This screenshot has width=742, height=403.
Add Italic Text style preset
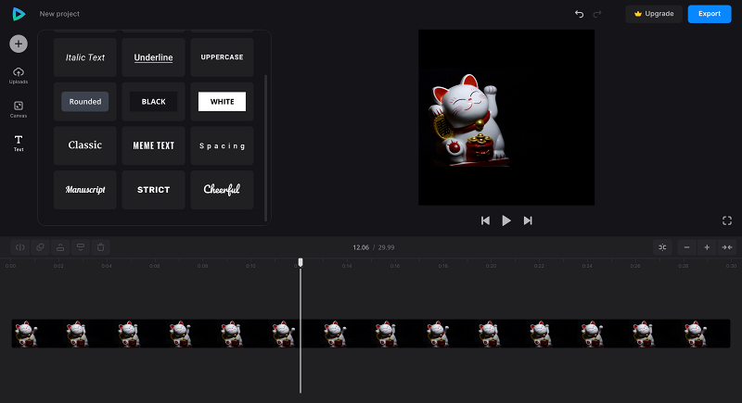click(85, 57)
